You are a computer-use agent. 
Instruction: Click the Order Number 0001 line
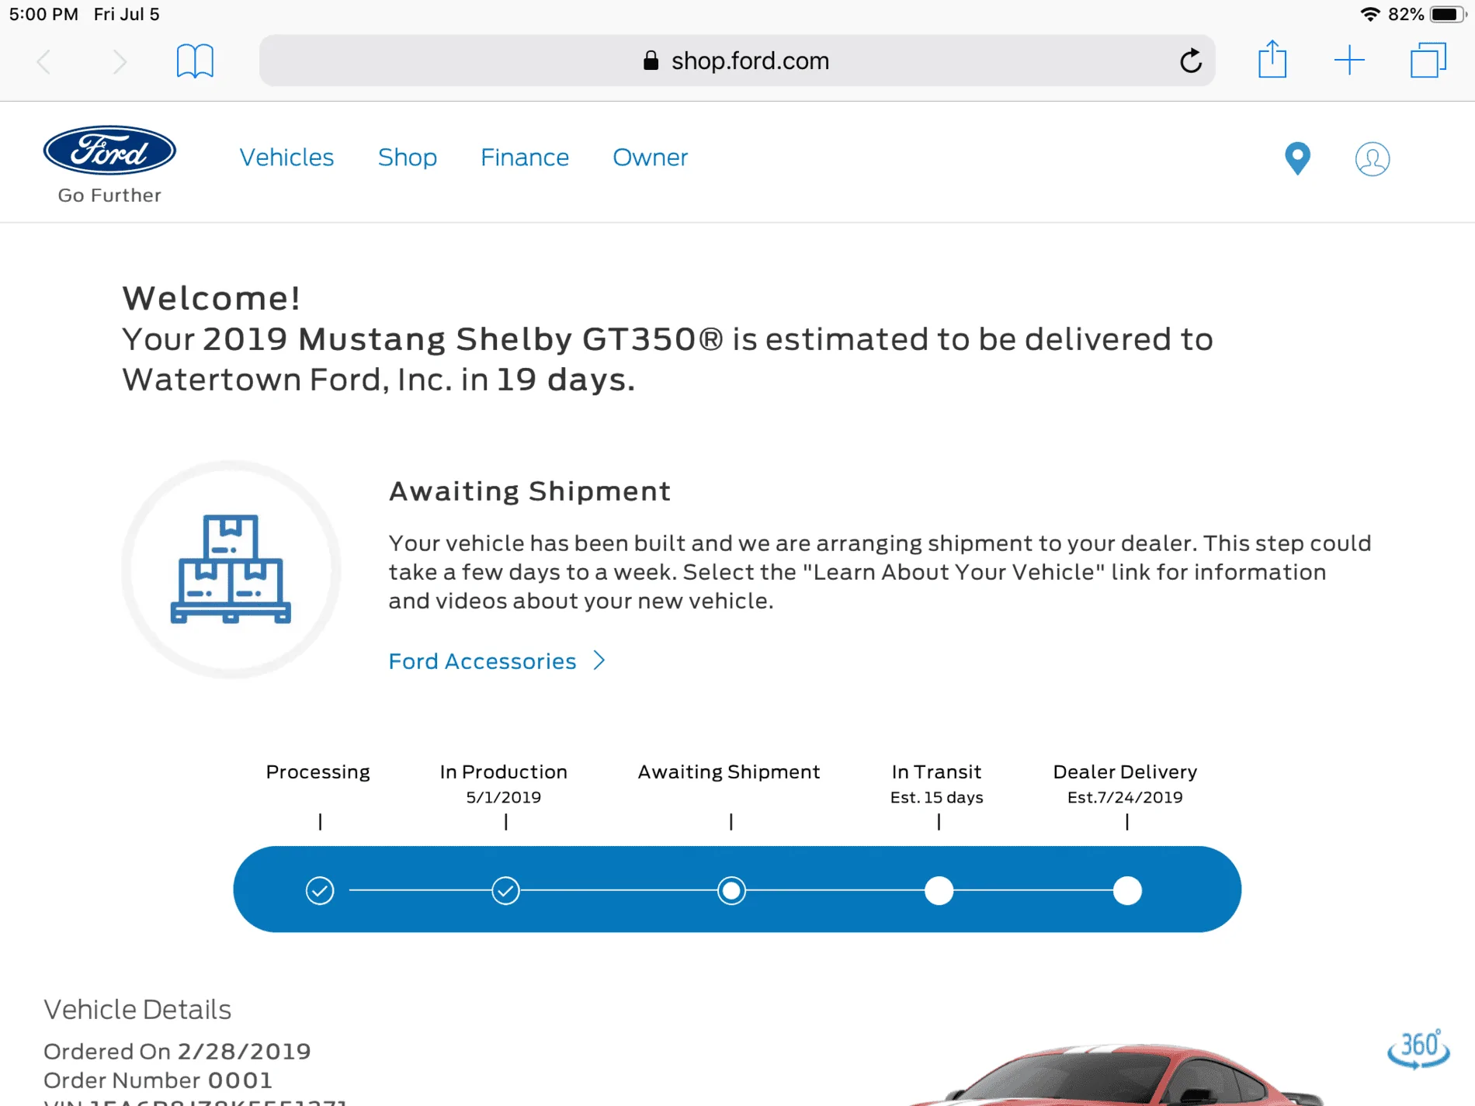click(158, 1080)
